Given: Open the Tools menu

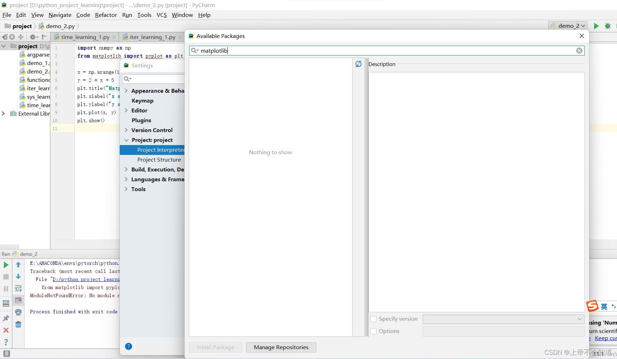Looking at the screenshot, I should pos(144,15).
